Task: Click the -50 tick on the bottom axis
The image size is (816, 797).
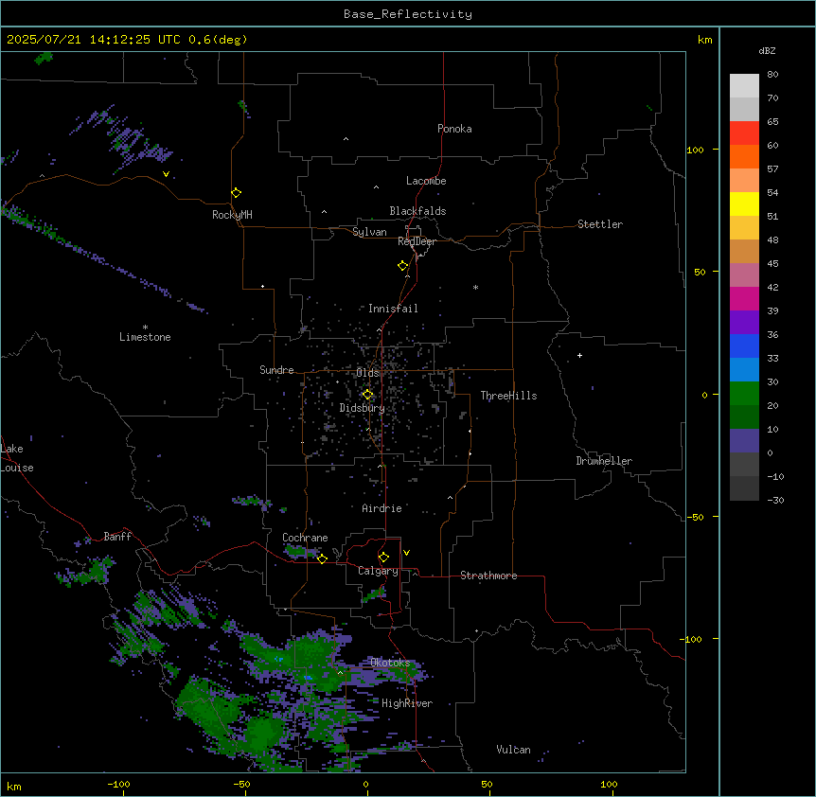Action: point(241,784)
